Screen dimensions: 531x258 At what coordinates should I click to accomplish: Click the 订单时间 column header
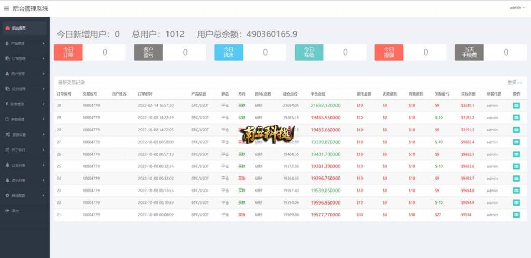point(145,93)
